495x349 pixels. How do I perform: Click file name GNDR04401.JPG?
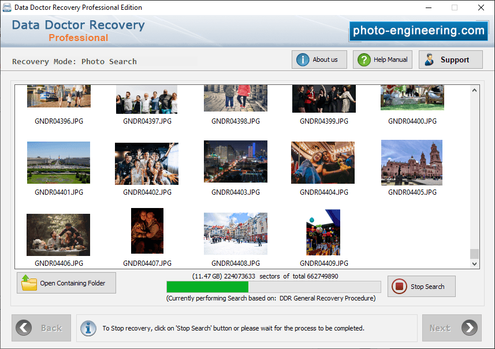click(x=59, y=192)
